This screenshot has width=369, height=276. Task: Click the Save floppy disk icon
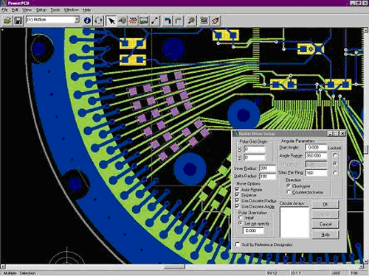click(x=18, y=21)
